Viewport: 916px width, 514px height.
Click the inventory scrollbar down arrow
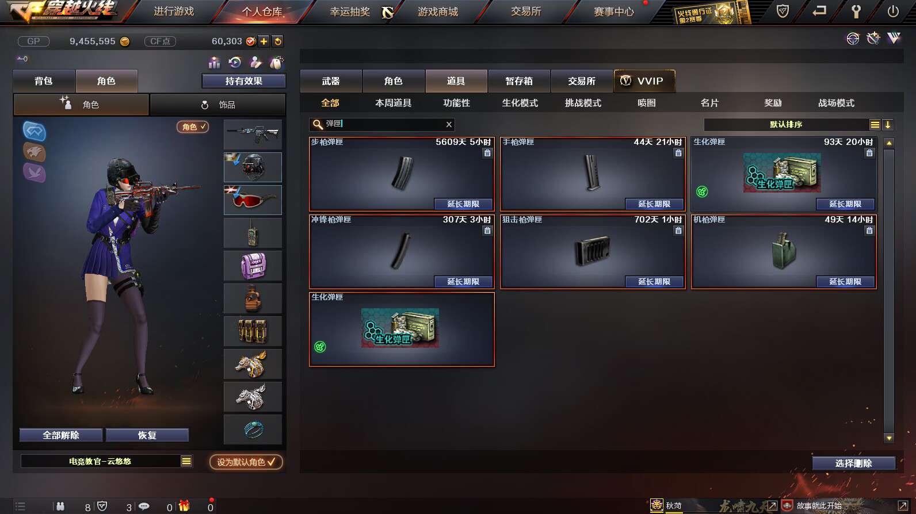(889, 438)
